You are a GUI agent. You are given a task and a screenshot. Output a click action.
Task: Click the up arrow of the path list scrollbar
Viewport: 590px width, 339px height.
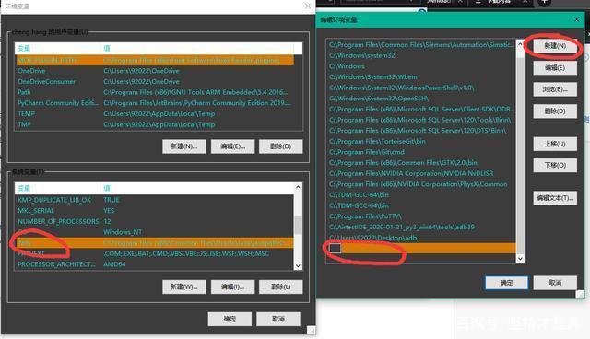[520, 44]
